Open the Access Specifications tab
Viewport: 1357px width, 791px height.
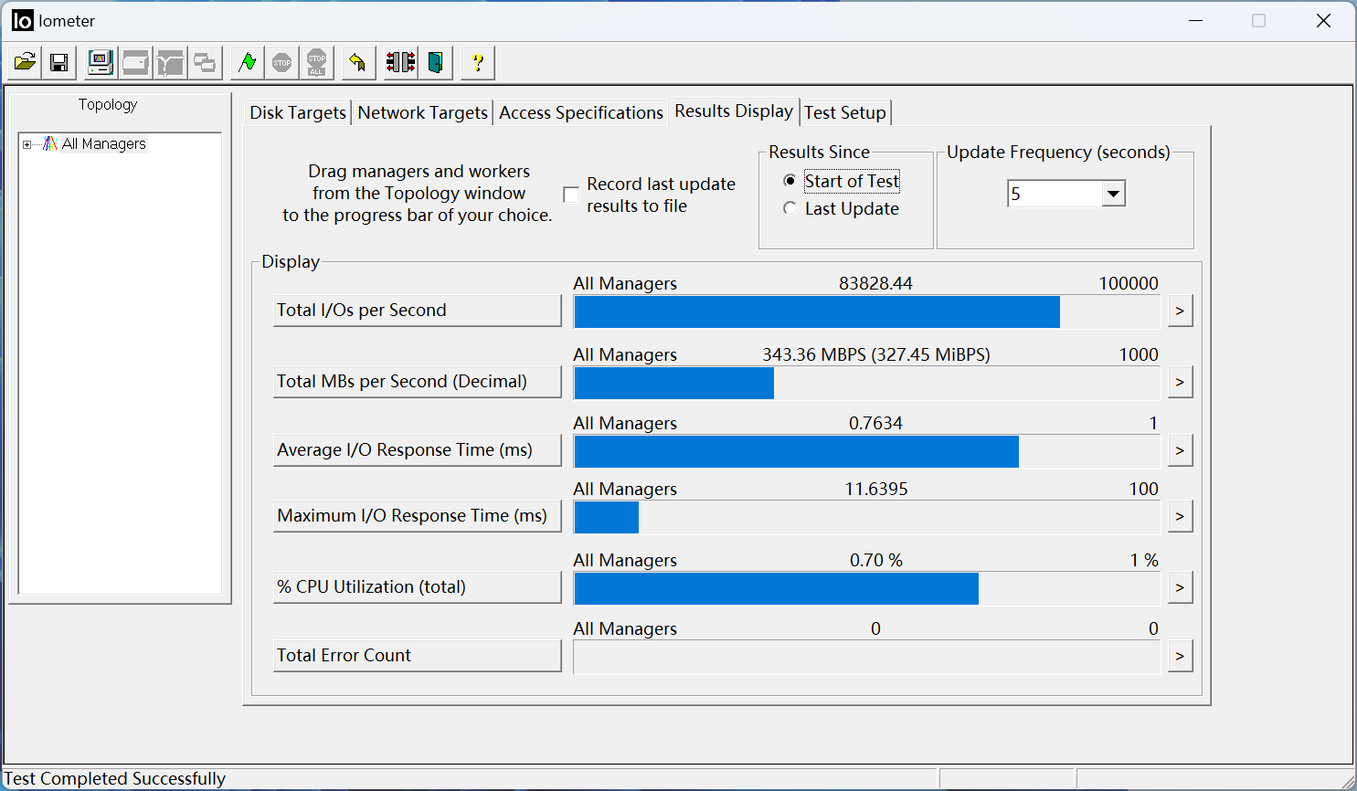pos(581,112)
